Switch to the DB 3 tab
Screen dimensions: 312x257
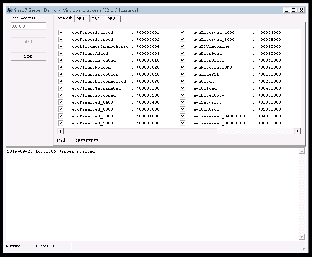pyautogui.click(x=113, y=19)
